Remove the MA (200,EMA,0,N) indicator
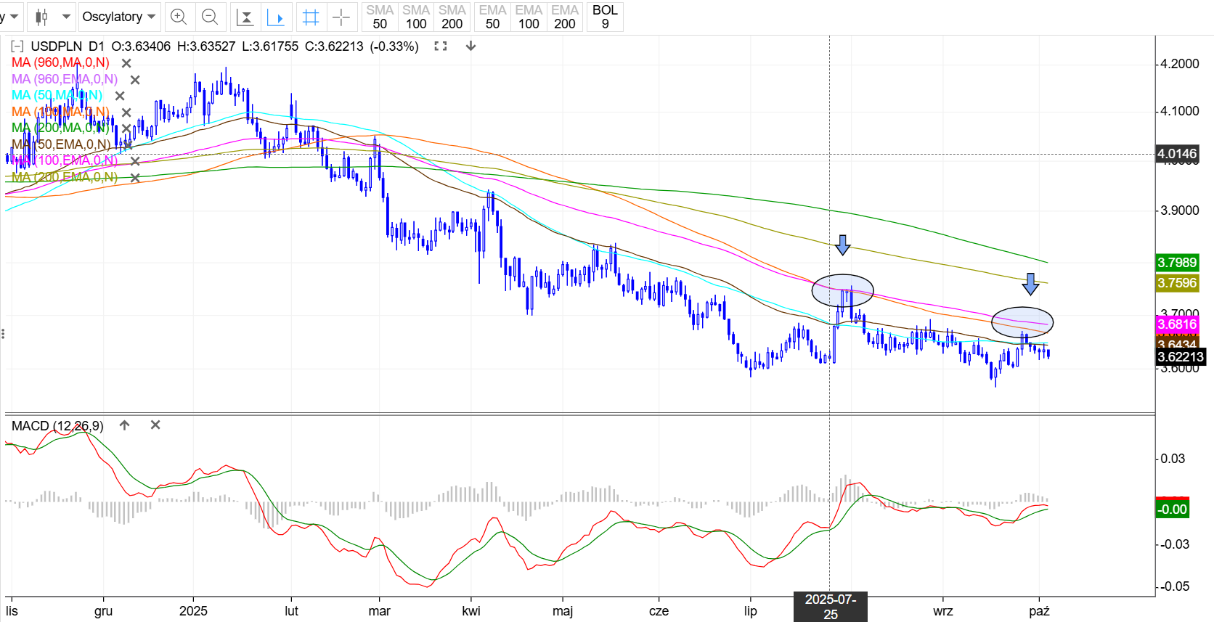The width and height of the screenshot is (1214, 622). pyautogui.click(x=135, y=178)
